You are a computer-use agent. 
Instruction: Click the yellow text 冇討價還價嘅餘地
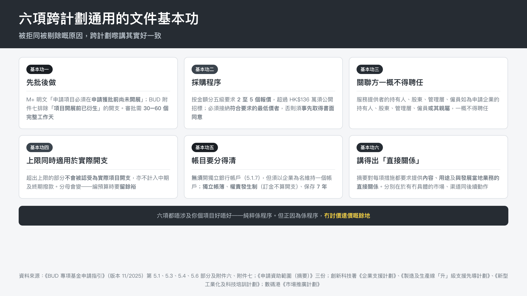[347, 216]
